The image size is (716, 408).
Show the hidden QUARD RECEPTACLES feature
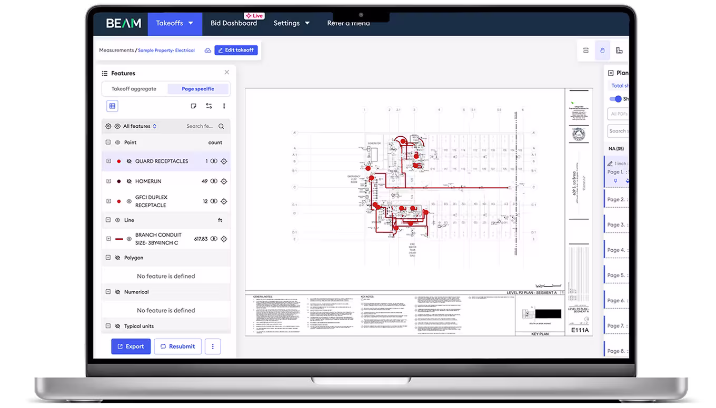coord(129,161)
